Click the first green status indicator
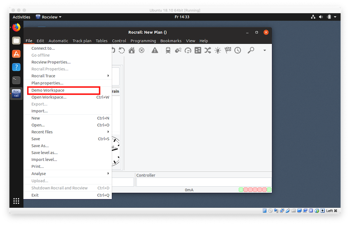The height and width of the screenshot is (225, 350). (241, 190)
